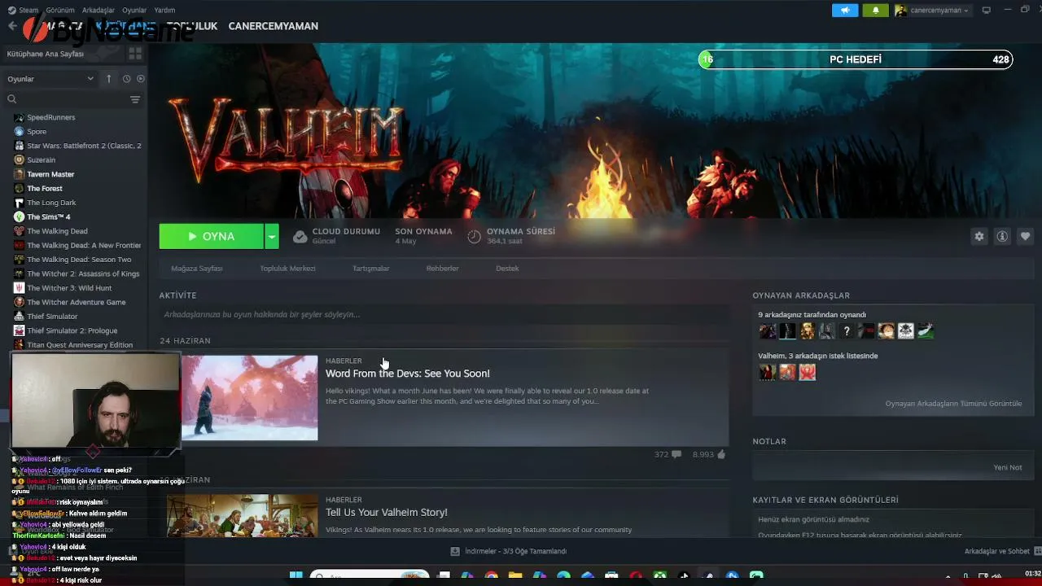The height and width of the screenshot is (586, 1042).
Task: Open the Steam menu
Action: pyautogui.click(x=24, y=11)
